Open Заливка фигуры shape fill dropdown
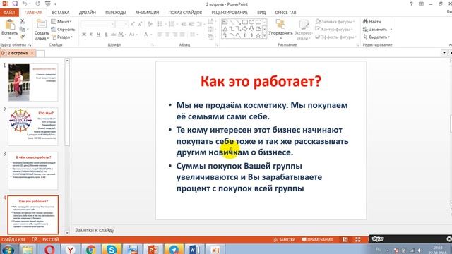This screenshot has height=254, width=452. click(x=335, y=22)
